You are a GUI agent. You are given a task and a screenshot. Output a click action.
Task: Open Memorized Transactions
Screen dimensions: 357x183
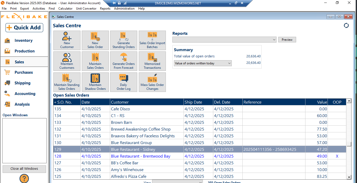[152, 61]
